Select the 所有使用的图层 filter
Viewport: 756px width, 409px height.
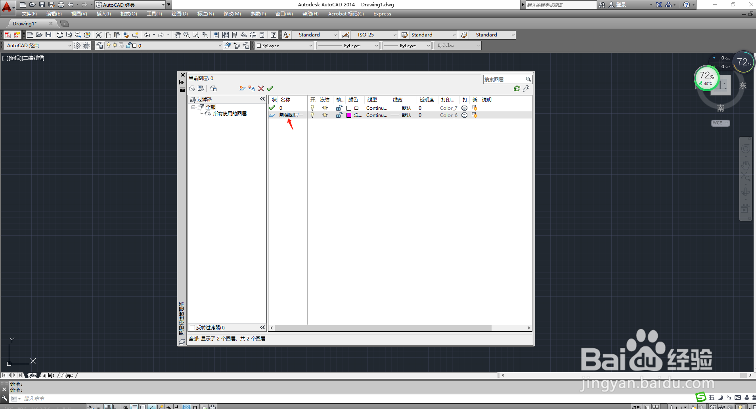[230, 114]
